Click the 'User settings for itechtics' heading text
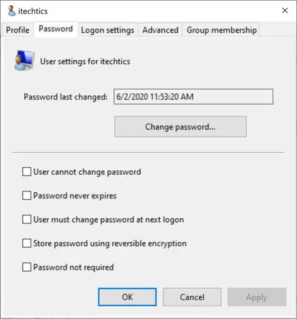The width and height of the screenshot is (297, 319). [85, 61]
